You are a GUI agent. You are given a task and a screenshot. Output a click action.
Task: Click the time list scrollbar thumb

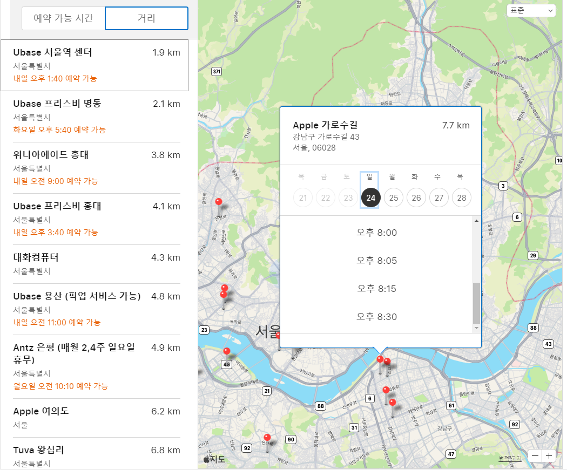click(477, 303)
